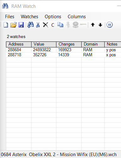
Task: Duplicate watch with the copy icon
Action: 60,25
